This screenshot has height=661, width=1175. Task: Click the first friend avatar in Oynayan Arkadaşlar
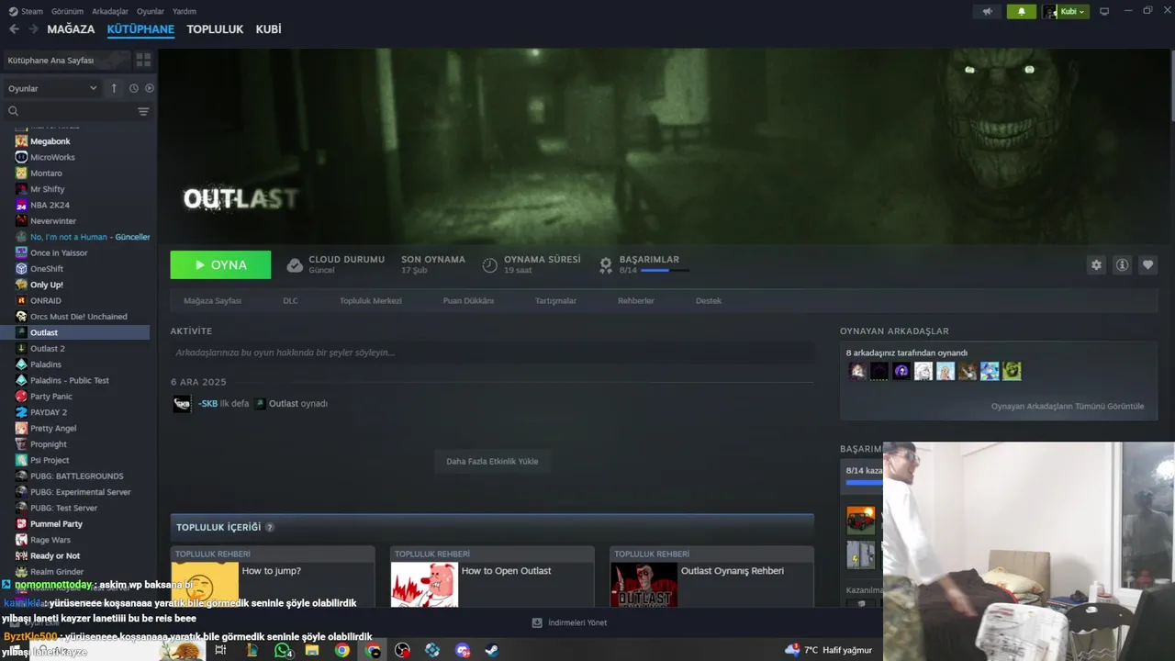(857, 371)
